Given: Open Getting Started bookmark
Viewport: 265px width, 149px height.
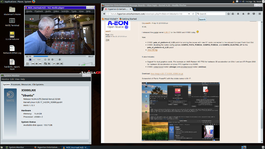Looking at the screenshot, I should point(128,19).
